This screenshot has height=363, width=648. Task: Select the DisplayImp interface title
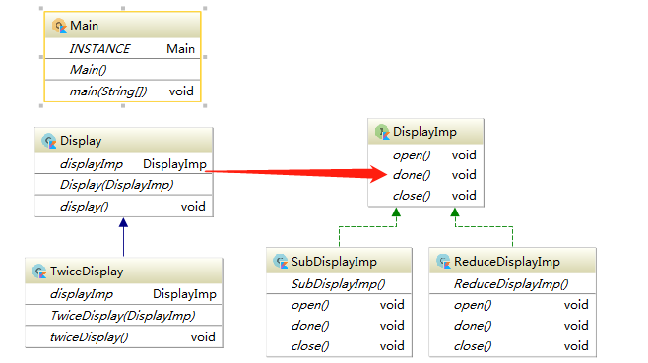click(x=425, y=132)
